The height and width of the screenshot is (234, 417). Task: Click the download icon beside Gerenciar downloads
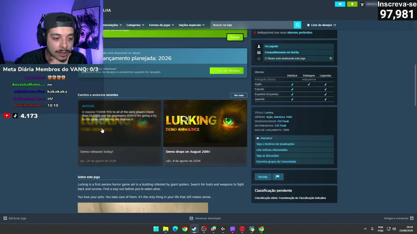click(x=191, y=218)
